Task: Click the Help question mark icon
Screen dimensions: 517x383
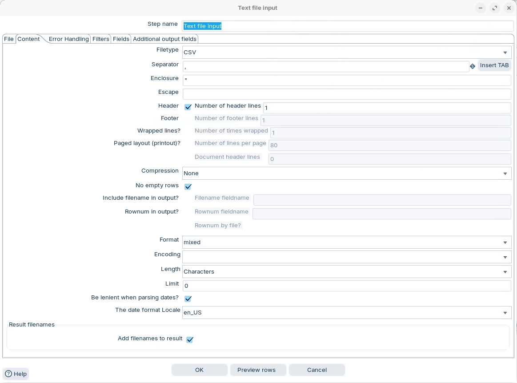Action: (8, 374)
